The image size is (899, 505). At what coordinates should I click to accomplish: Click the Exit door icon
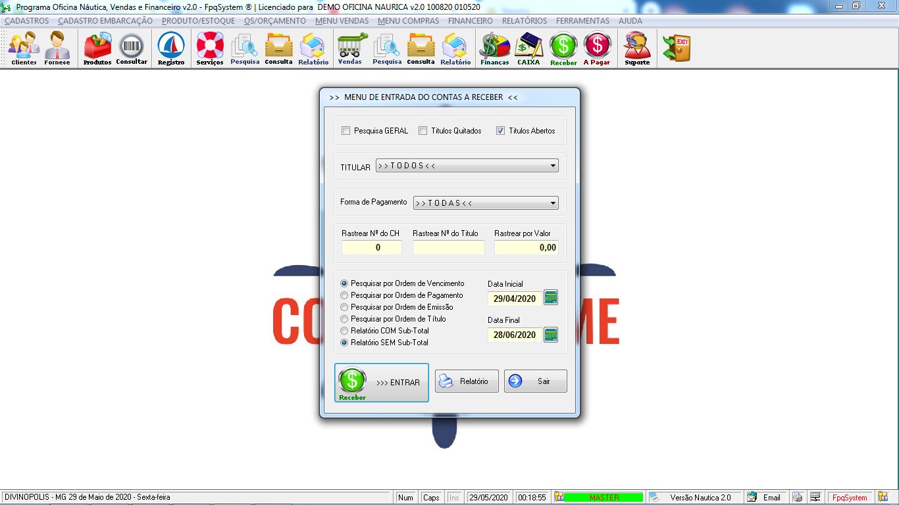(x=677, y=49)
